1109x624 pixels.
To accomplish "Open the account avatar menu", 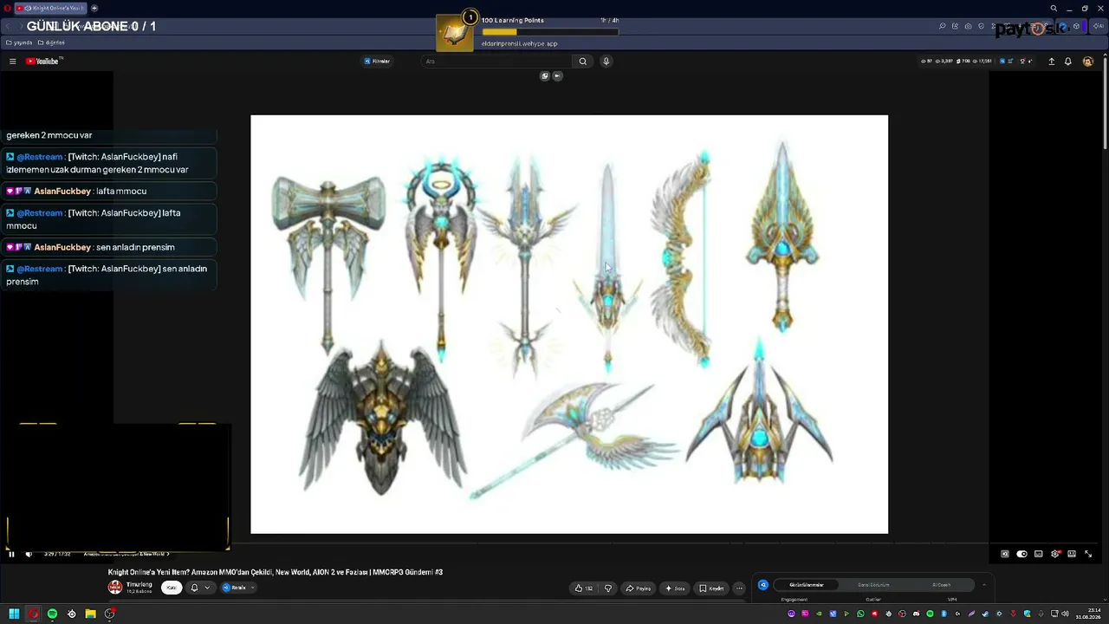I will coord(1088,62).
